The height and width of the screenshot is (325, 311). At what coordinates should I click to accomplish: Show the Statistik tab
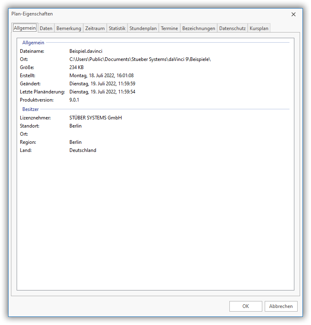click(x=117, y=28)
